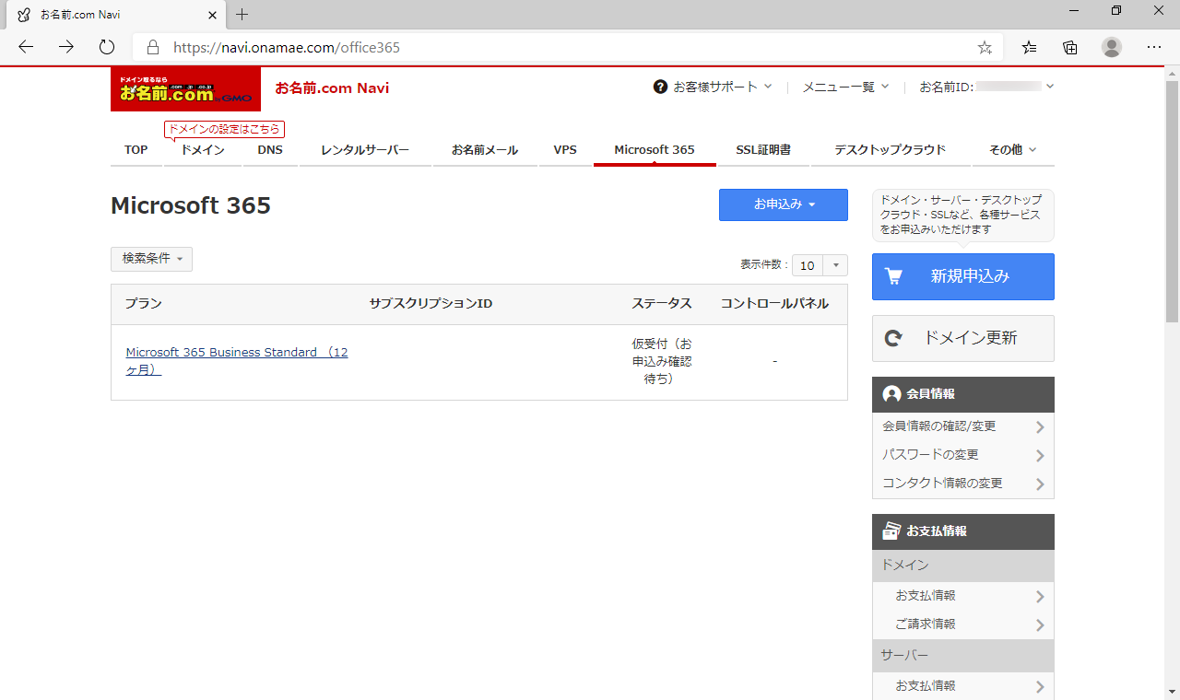Open the favorites list icon
The image size is (1180, 700).
coord(1030,47)
